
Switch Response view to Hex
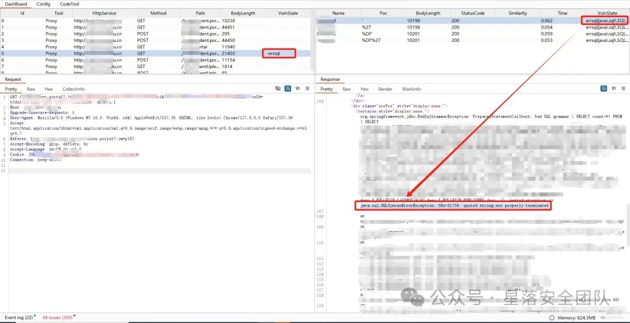[365, 89]
